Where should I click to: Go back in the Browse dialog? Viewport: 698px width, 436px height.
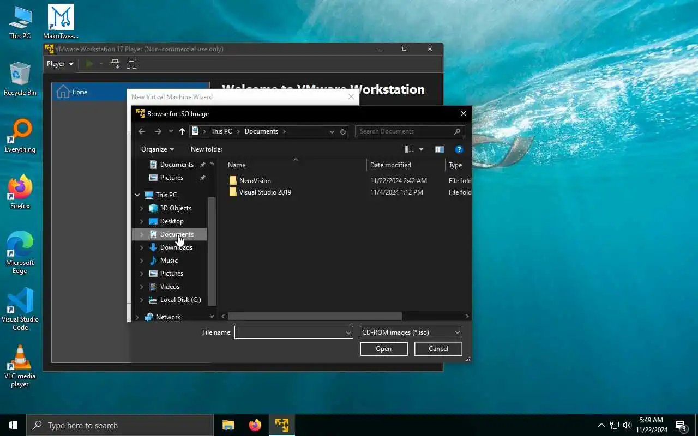142,131
